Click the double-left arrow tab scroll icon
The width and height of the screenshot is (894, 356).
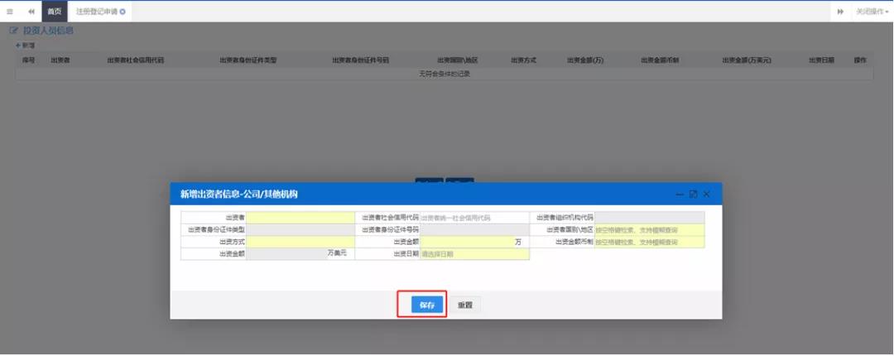coord(31,12)
